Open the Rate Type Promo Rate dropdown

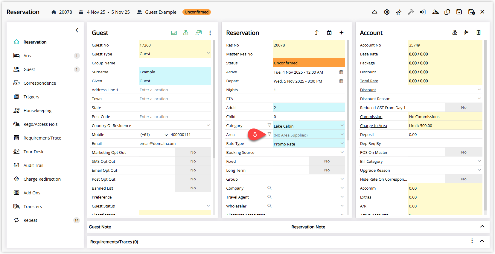coord(342,143)
